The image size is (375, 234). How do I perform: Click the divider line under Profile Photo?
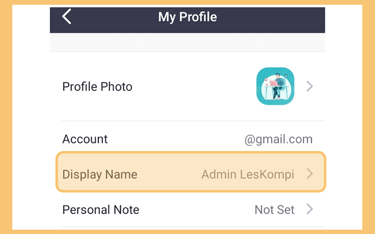(x=193, y=121)
